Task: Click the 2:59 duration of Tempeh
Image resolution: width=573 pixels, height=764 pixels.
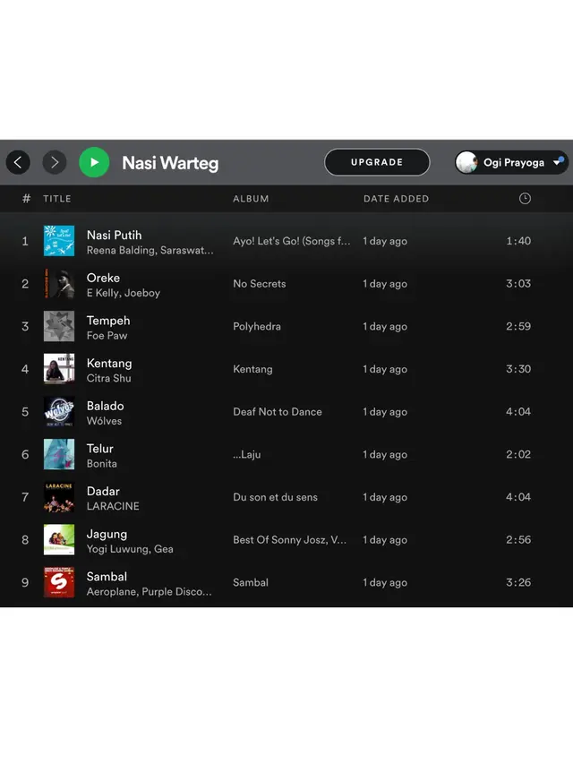Action: 518,326
